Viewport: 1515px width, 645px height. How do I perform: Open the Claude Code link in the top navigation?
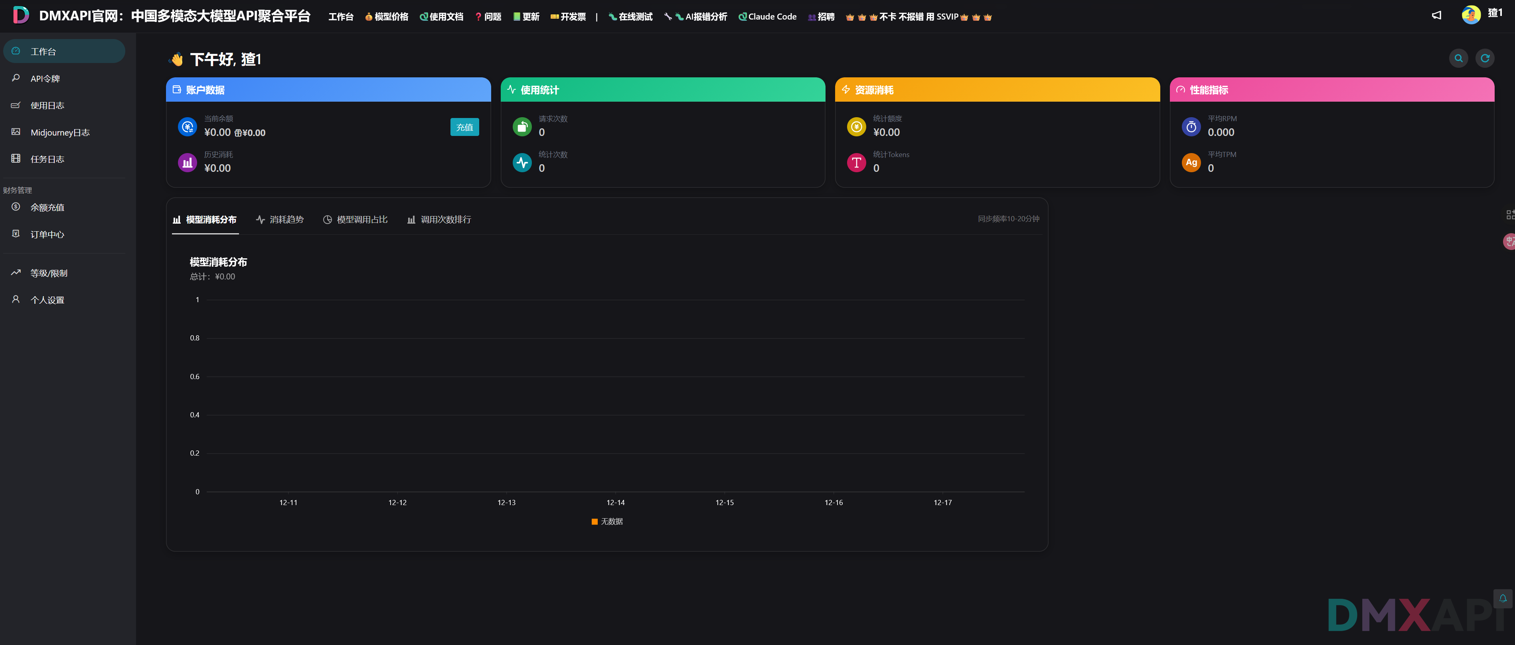[767, 17]
